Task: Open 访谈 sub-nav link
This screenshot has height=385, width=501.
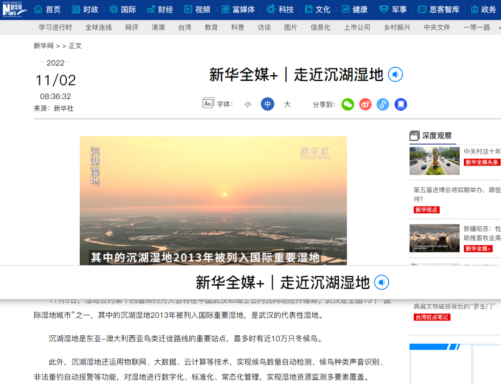Action: click(264, 27)
